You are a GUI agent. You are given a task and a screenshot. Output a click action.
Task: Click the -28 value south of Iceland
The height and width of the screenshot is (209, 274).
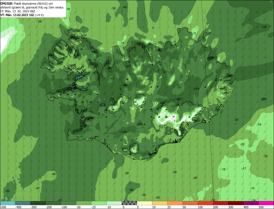tap(127, 173)
